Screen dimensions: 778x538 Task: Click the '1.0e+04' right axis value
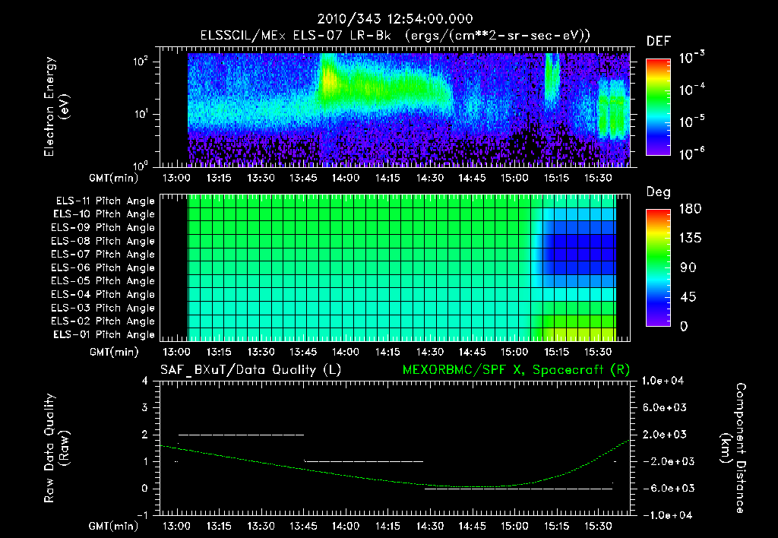663,381
